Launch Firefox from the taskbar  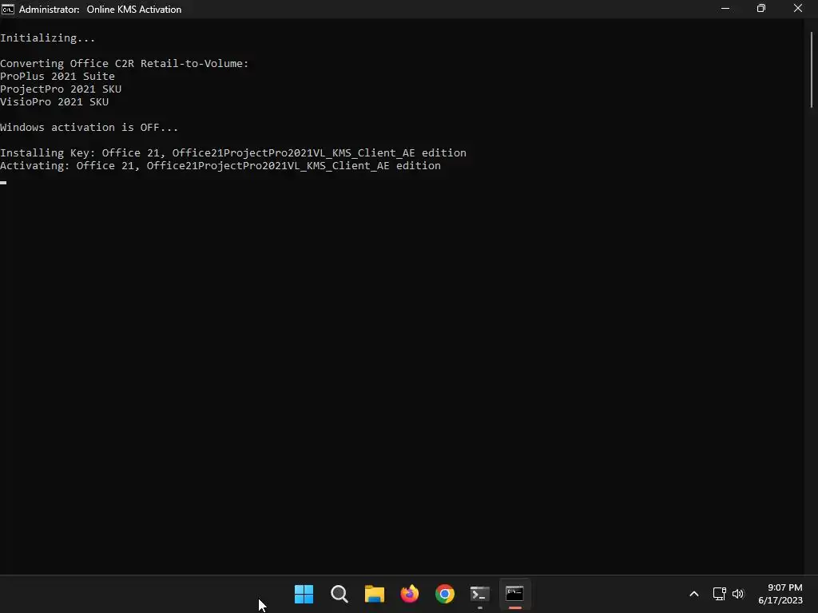(410, 594)
